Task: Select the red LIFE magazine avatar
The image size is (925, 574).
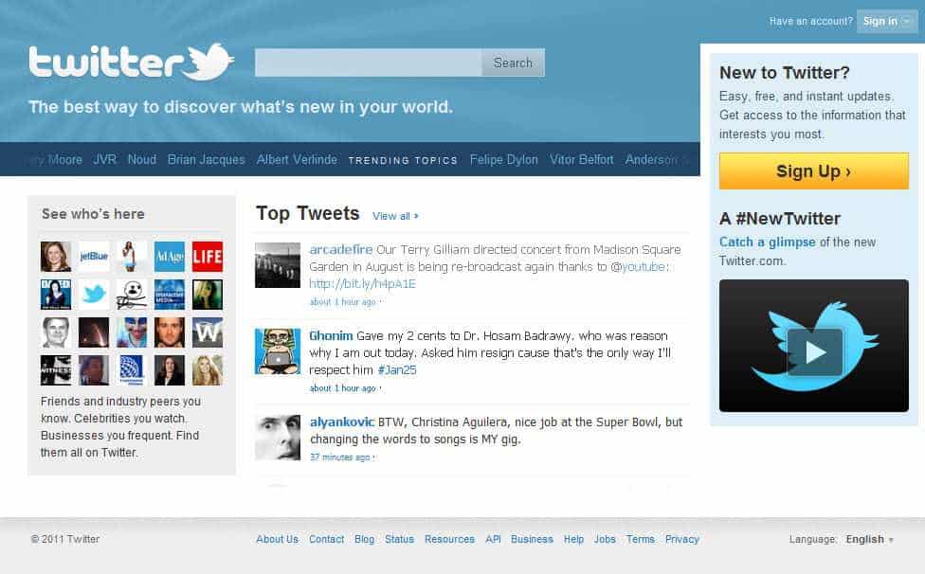Action: 207,257
